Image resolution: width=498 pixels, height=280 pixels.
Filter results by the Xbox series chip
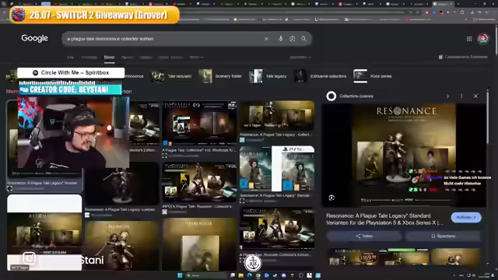pyautogui.click(x=373, y=76)
